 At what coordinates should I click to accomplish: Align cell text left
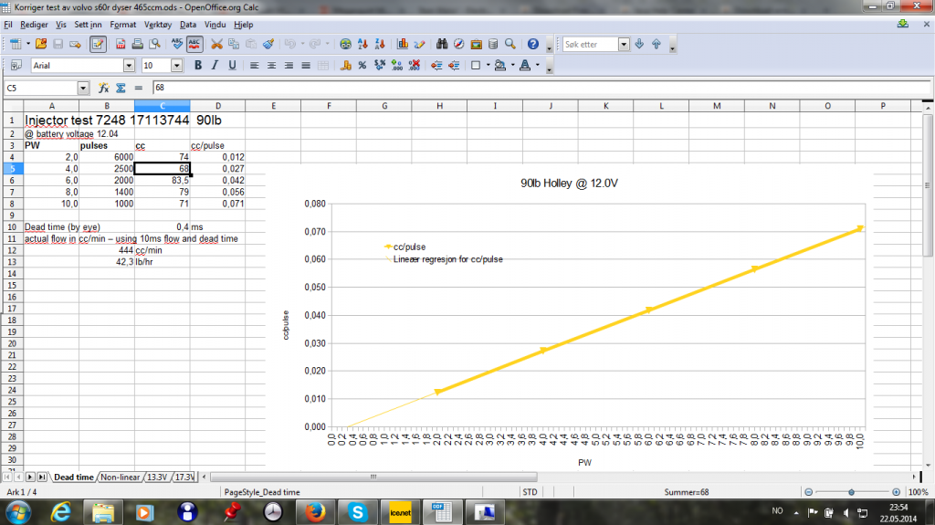click(255, 66)
